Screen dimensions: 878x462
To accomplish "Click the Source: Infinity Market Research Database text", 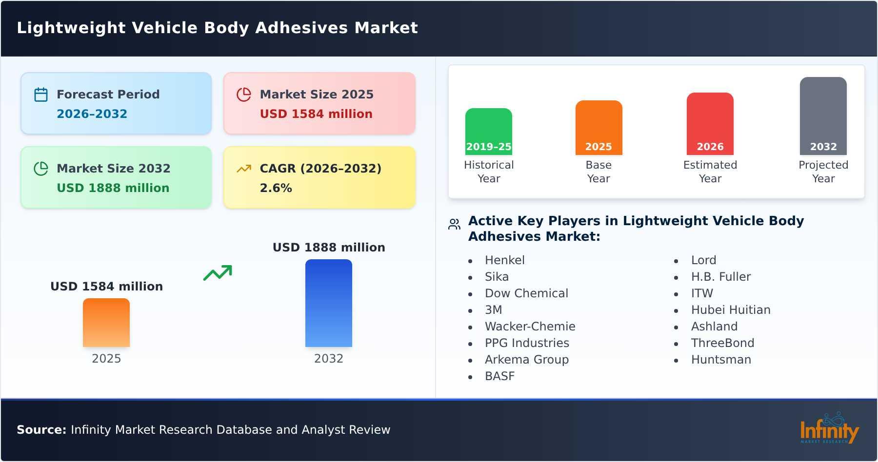I will pos(203,430).
